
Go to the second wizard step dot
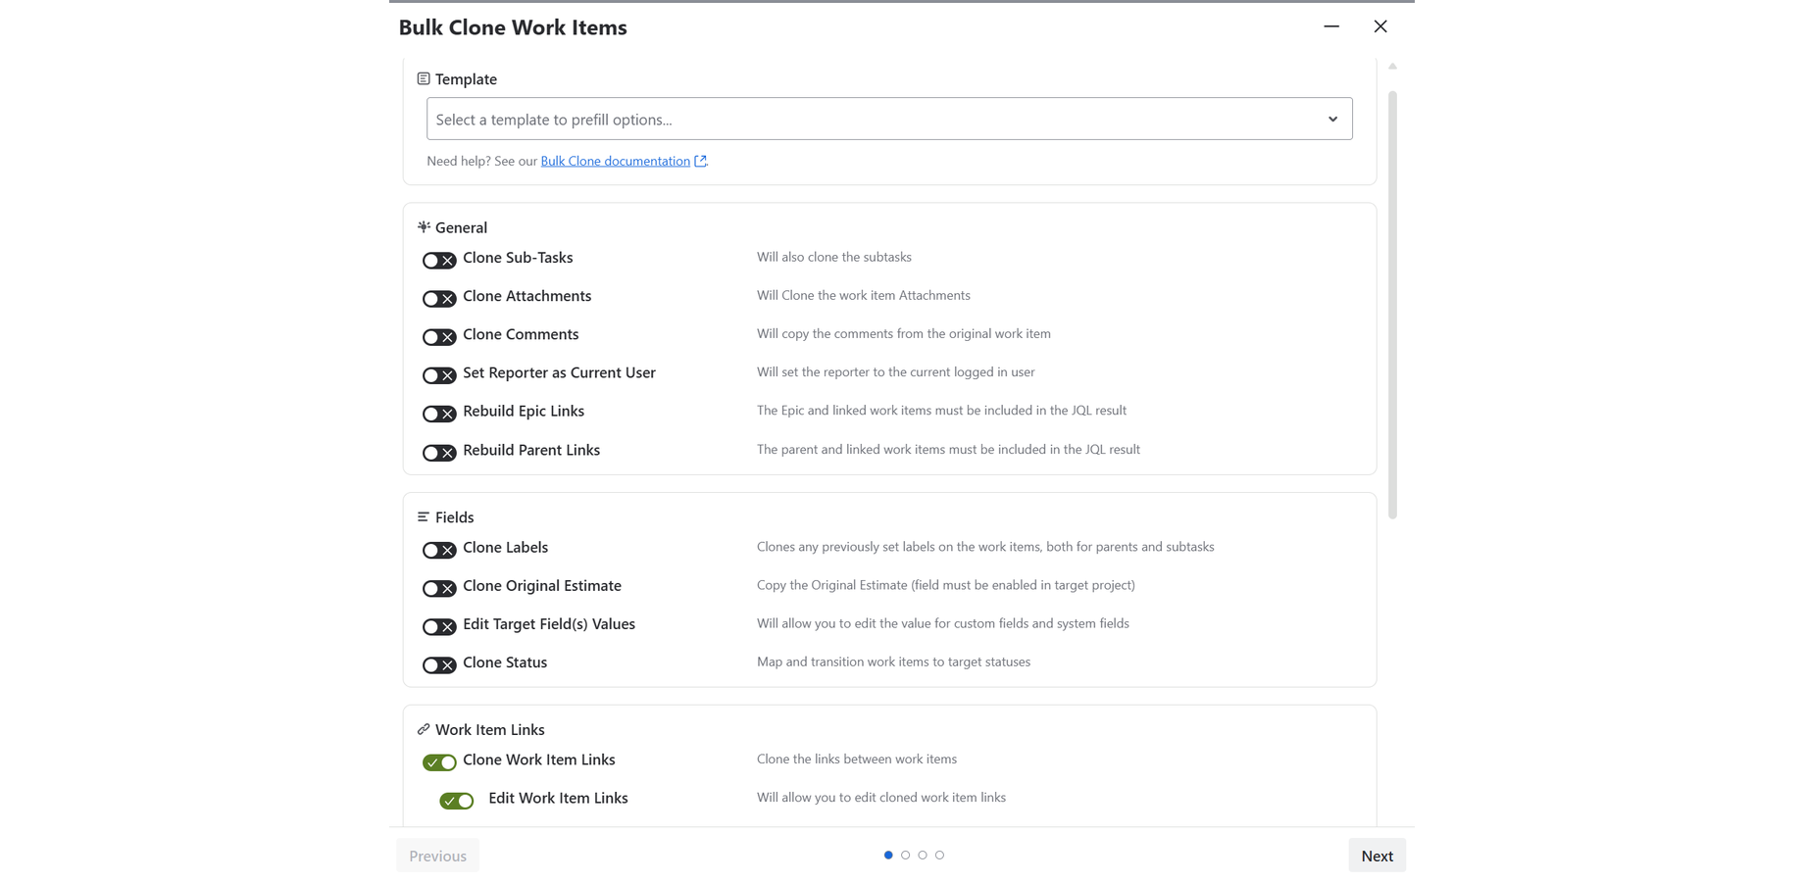pyautogui.click(x=905, y=856)
